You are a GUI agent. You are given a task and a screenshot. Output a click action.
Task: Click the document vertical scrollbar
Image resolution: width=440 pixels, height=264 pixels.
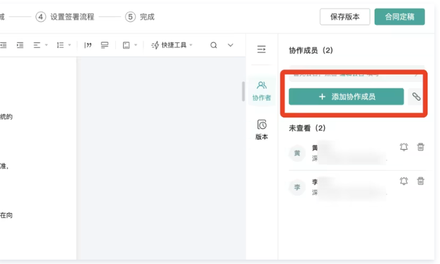point(243,91)
